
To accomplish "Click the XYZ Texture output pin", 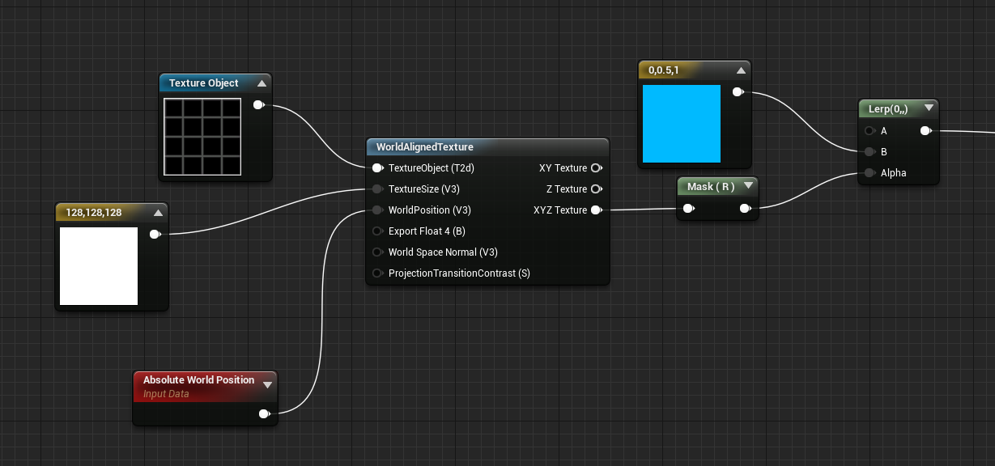I will click(x=597, y=210).
